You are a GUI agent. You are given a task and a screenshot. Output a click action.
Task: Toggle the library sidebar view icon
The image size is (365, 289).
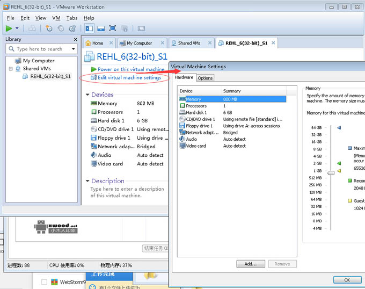[x=90, y=28]
